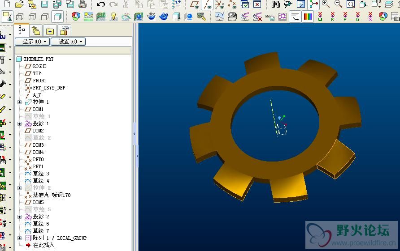Select the RIGHT datum plane in the tree
The height and width of the screenshot is (251, 400).
click(39, 66)
